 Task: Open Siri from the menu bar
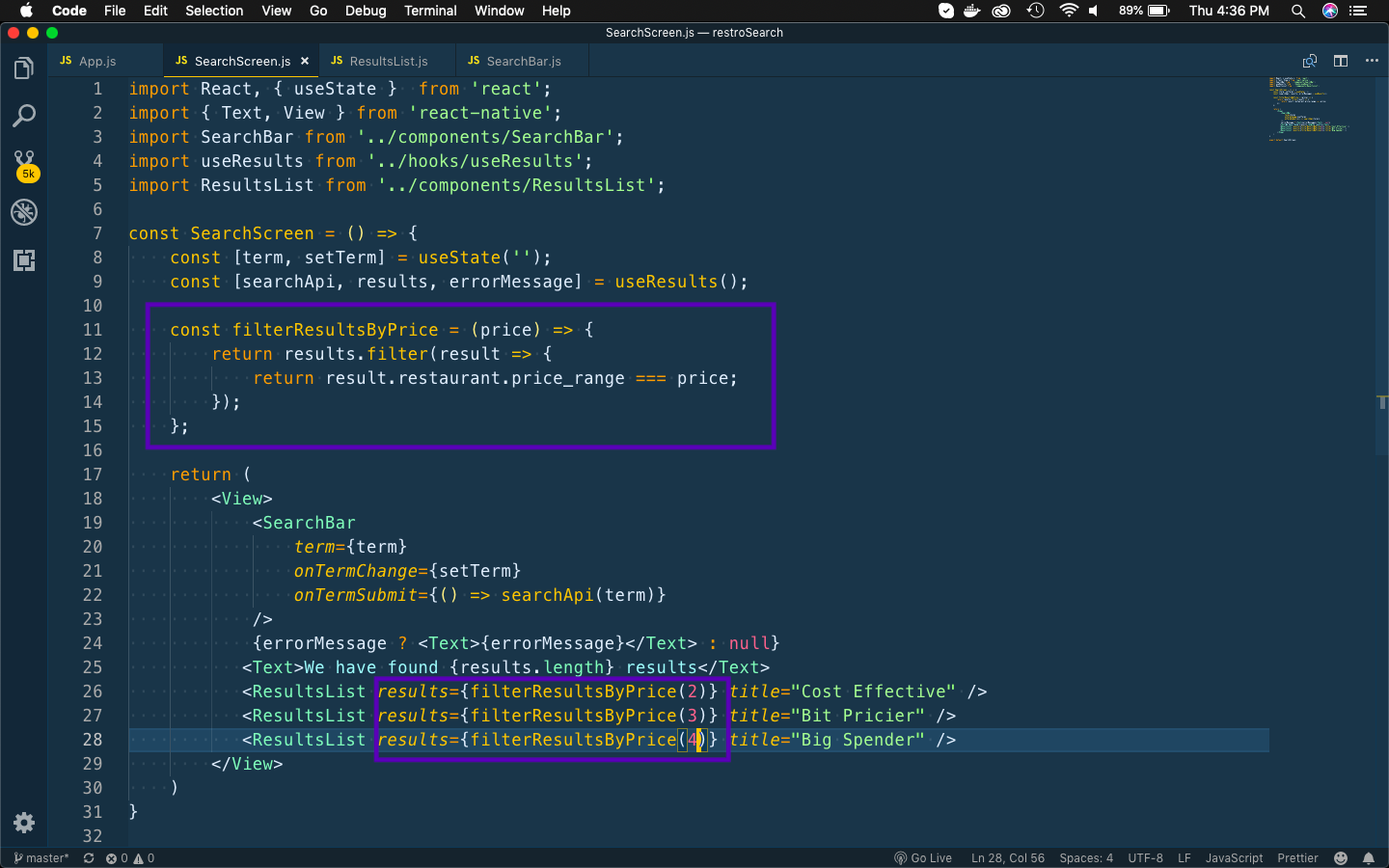coord(1330,11)
